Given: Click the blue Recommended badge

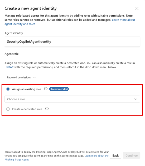Looking at the screenshot, I should point(59,89).
